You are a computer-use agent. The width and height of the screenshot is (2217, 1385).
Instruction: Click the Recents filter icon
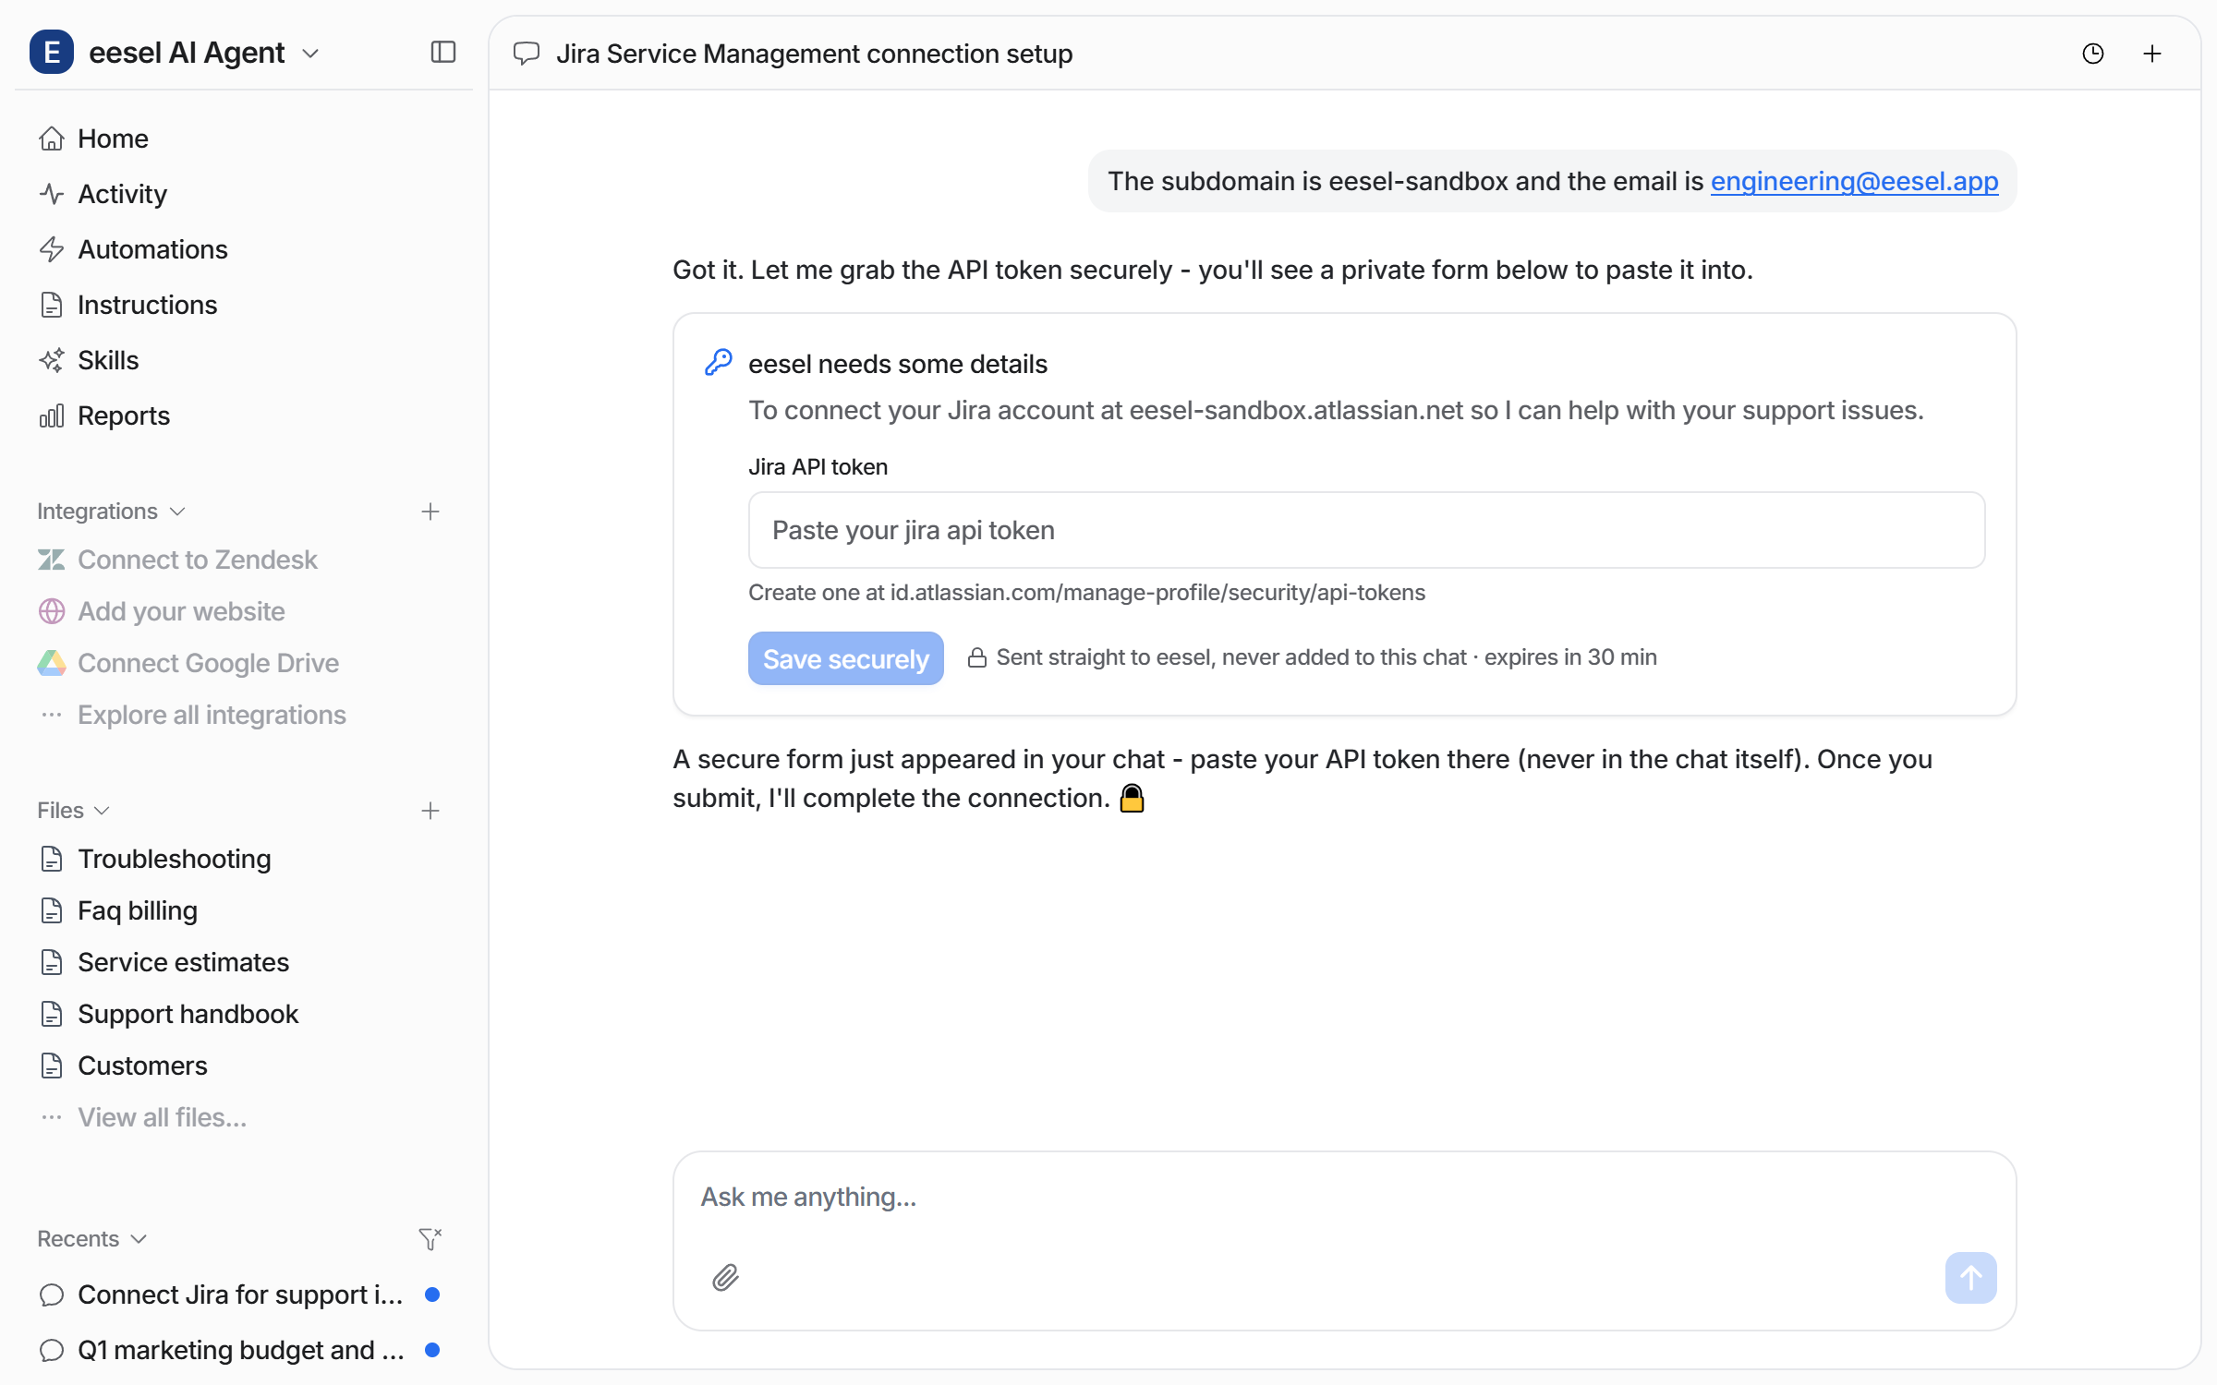(430, 1239)
